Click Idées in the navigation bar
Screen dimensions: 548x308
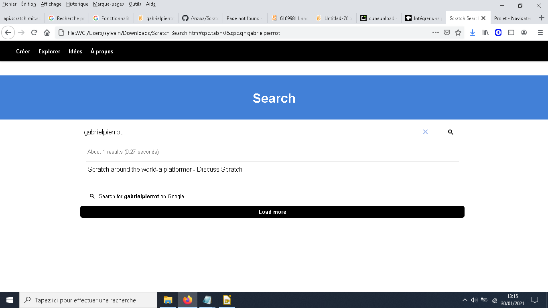pyautogui.click(x=75, y=51)
